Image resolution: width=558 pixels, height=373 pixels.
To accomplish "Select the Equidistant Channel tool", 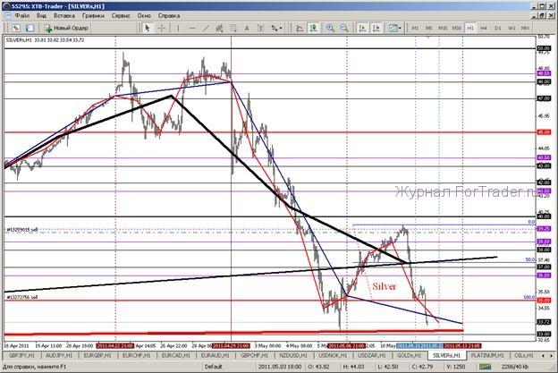I will [219, 28].
